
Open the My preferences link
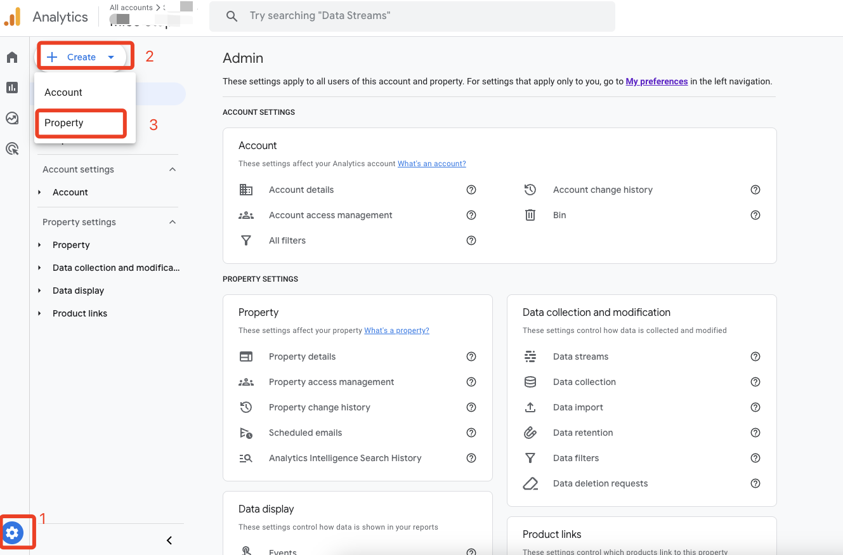tap(657, 81)
